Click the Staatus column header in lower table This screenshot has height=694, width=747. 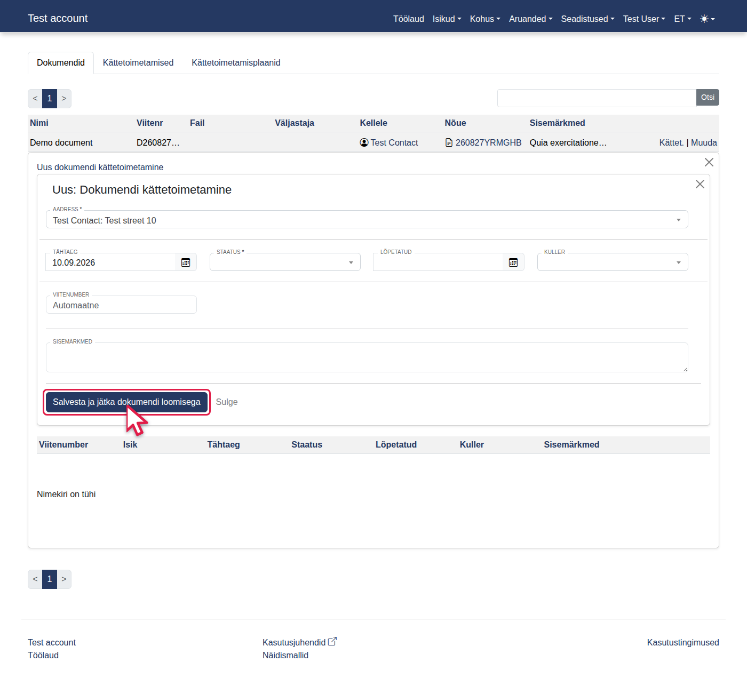click(x=307, y=444)
